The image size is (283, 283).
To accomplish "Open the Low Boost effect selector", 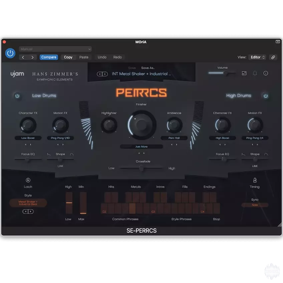I will (28, 138).
